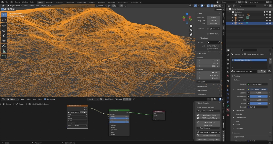Open Modifier properties wrench icon

tap(228, 90)
